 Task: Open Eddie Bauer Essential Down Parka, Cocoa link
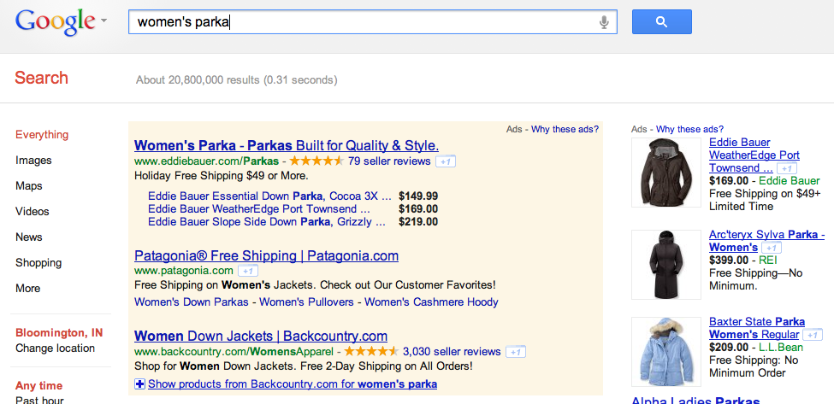click(269, 196)
